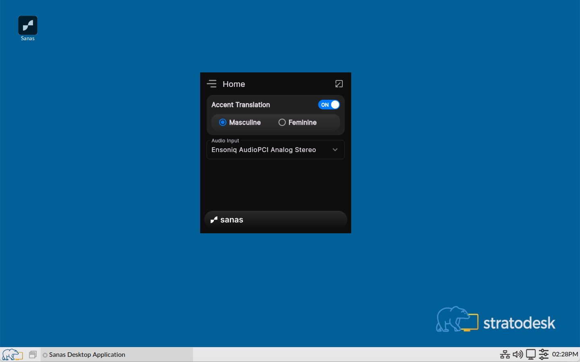
Task: Click the expand window icon beside Home
Action: click(x=339, y=84)
